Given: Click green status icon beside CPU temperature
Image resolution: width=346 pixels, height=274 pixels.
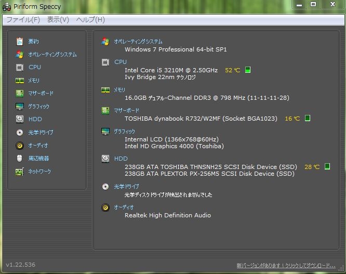Looking at the screenshot, I should (248, 70).
